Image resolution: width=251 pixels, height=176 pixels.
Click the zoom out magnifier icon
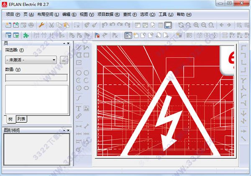[x=204, y=25]
